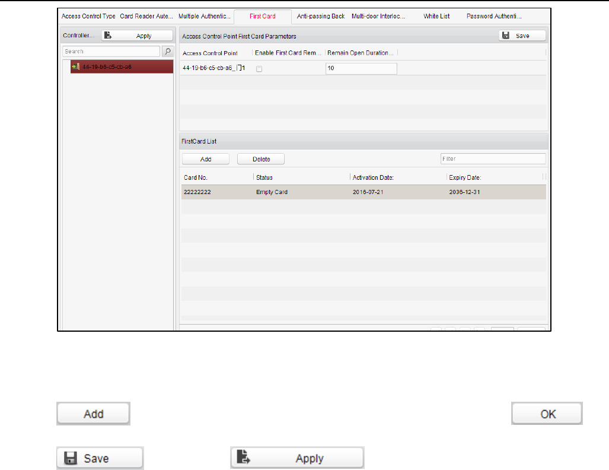Click the large Apply button below screenshot
609x470 pixels.
click(297, 458)
